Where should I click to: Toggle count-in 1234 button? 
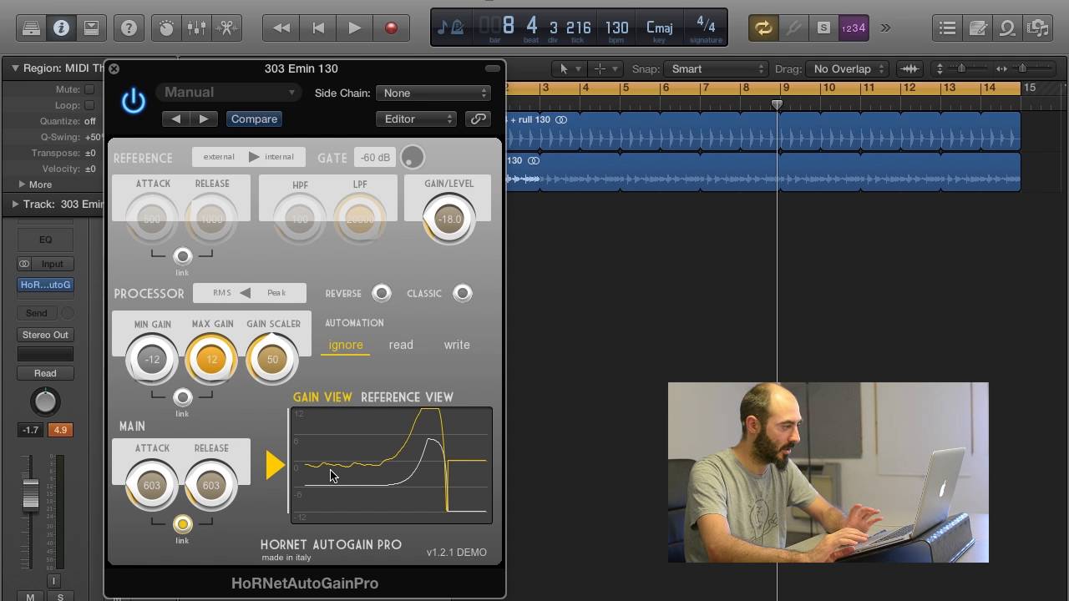pos(853,28)
